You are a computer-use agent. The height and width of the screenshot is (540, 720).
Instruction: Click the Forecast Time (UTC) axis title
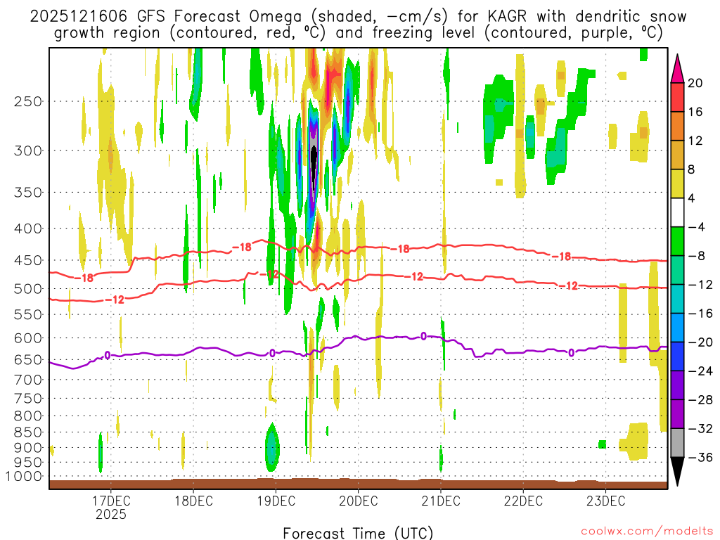(358, 533)
